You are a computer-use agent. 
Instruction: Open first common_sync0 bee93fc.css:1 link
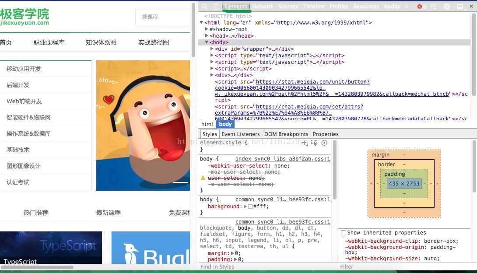tap(283, 199)
